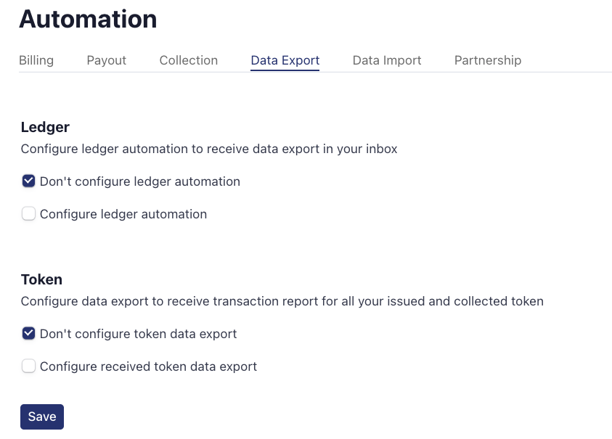Viewport: 612px width, 439px height.
Task: Tick the "Configure received token data export" checkbox
Action: 28,366
